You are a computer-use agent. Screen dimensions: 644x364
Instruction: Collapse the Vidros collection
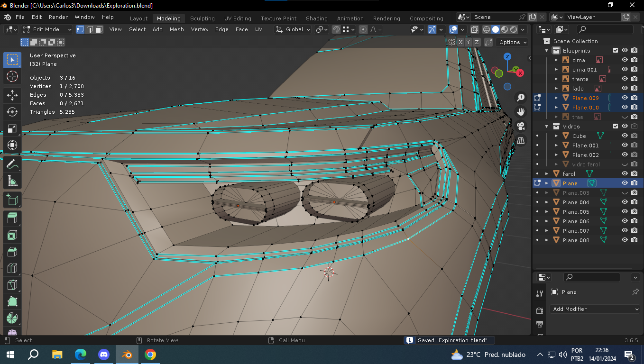click(547, 127)
